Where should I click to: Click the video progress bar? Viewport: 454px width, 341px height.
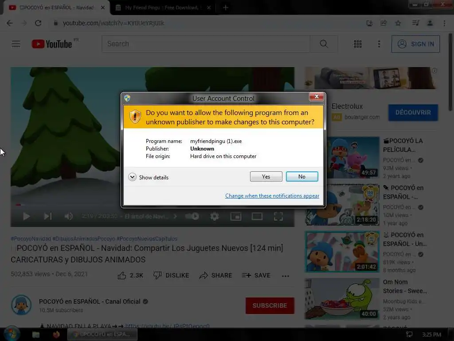coord(153,205)
